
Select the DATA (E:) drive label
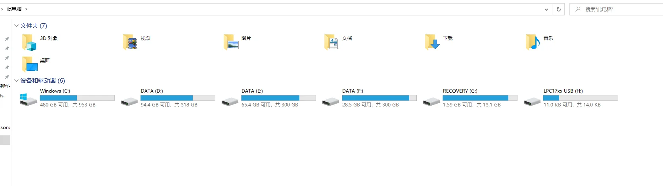[252, 91]
